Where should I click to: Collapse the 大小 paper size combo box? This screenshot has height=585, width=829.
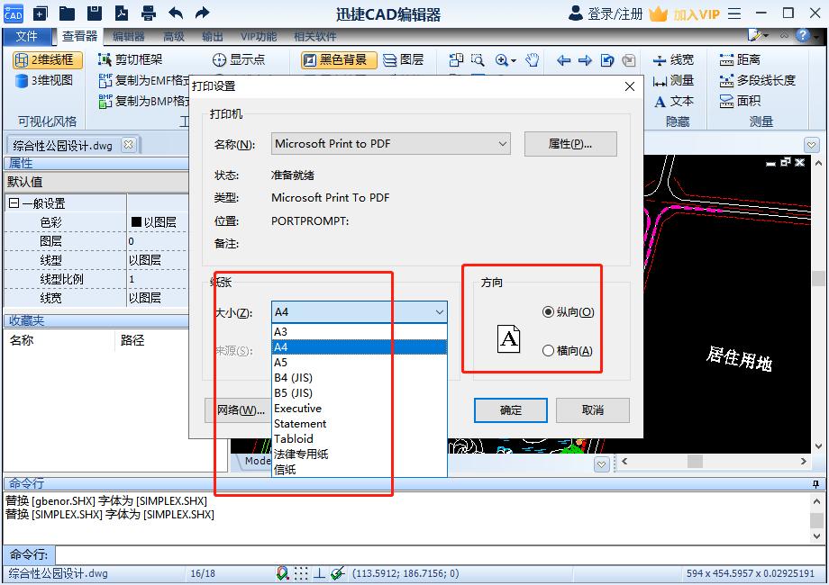[x=440, y=312]
